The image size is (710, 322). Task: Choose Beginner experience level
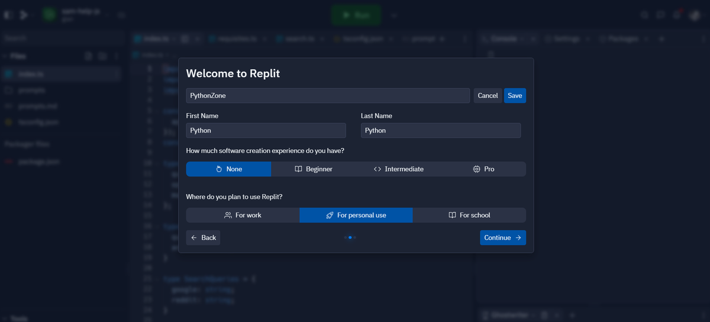coord(314,169)
